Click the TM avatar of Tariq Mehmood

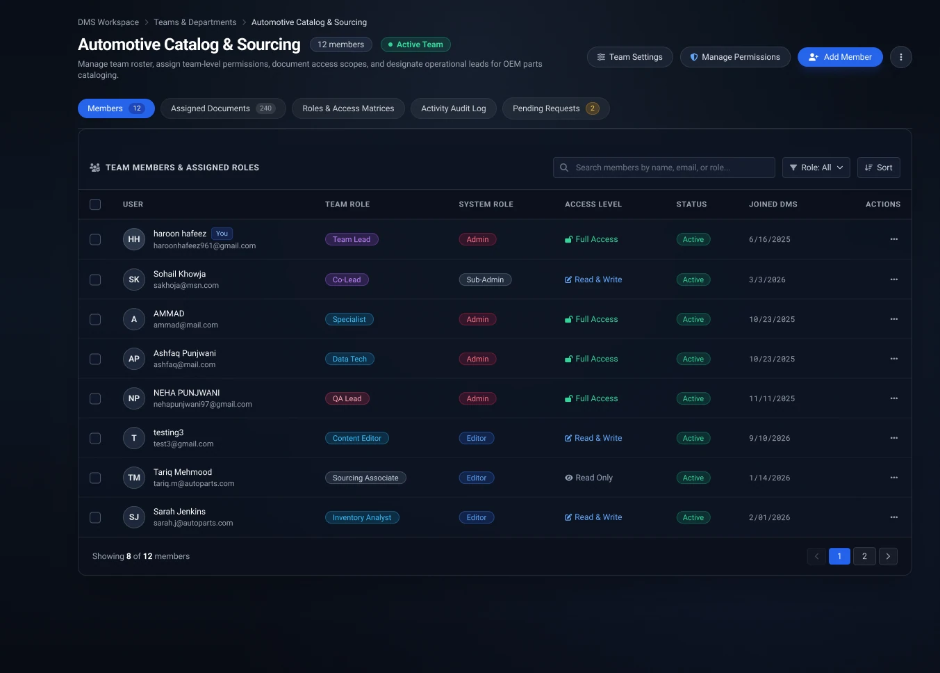coord(134,478)
